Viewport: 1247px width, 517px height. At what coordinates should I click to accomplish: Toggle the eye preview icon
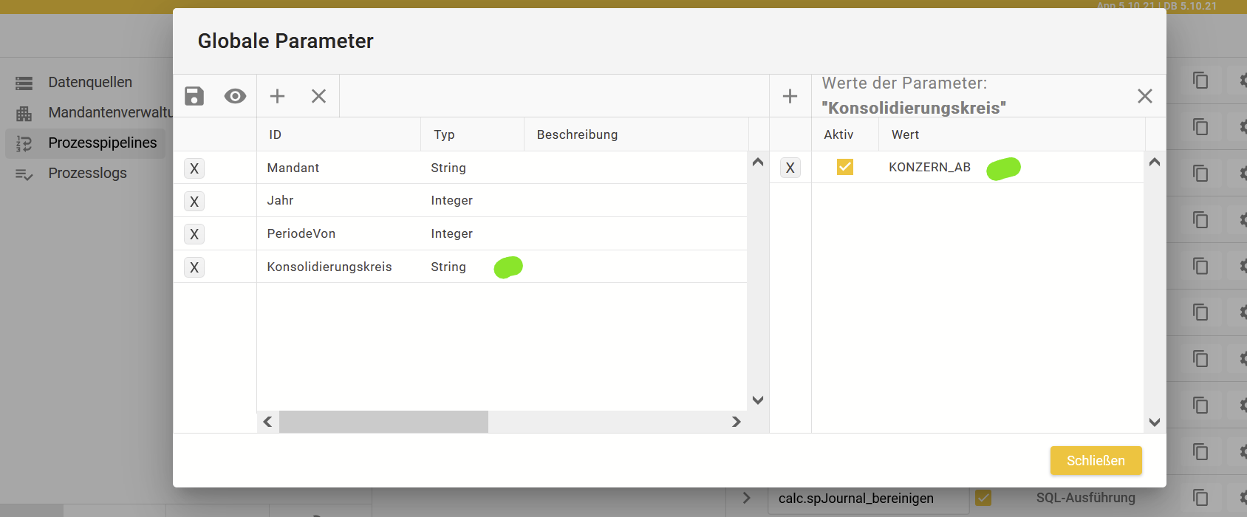click(235, 96)
